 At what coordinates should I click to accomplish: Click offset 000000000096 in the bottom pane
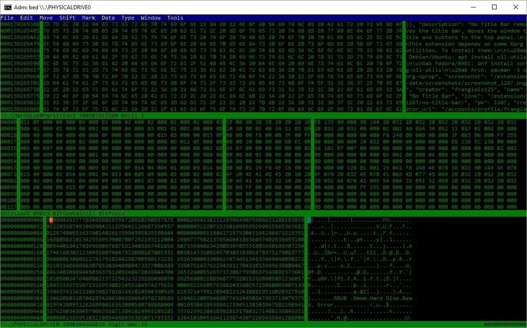22,239
